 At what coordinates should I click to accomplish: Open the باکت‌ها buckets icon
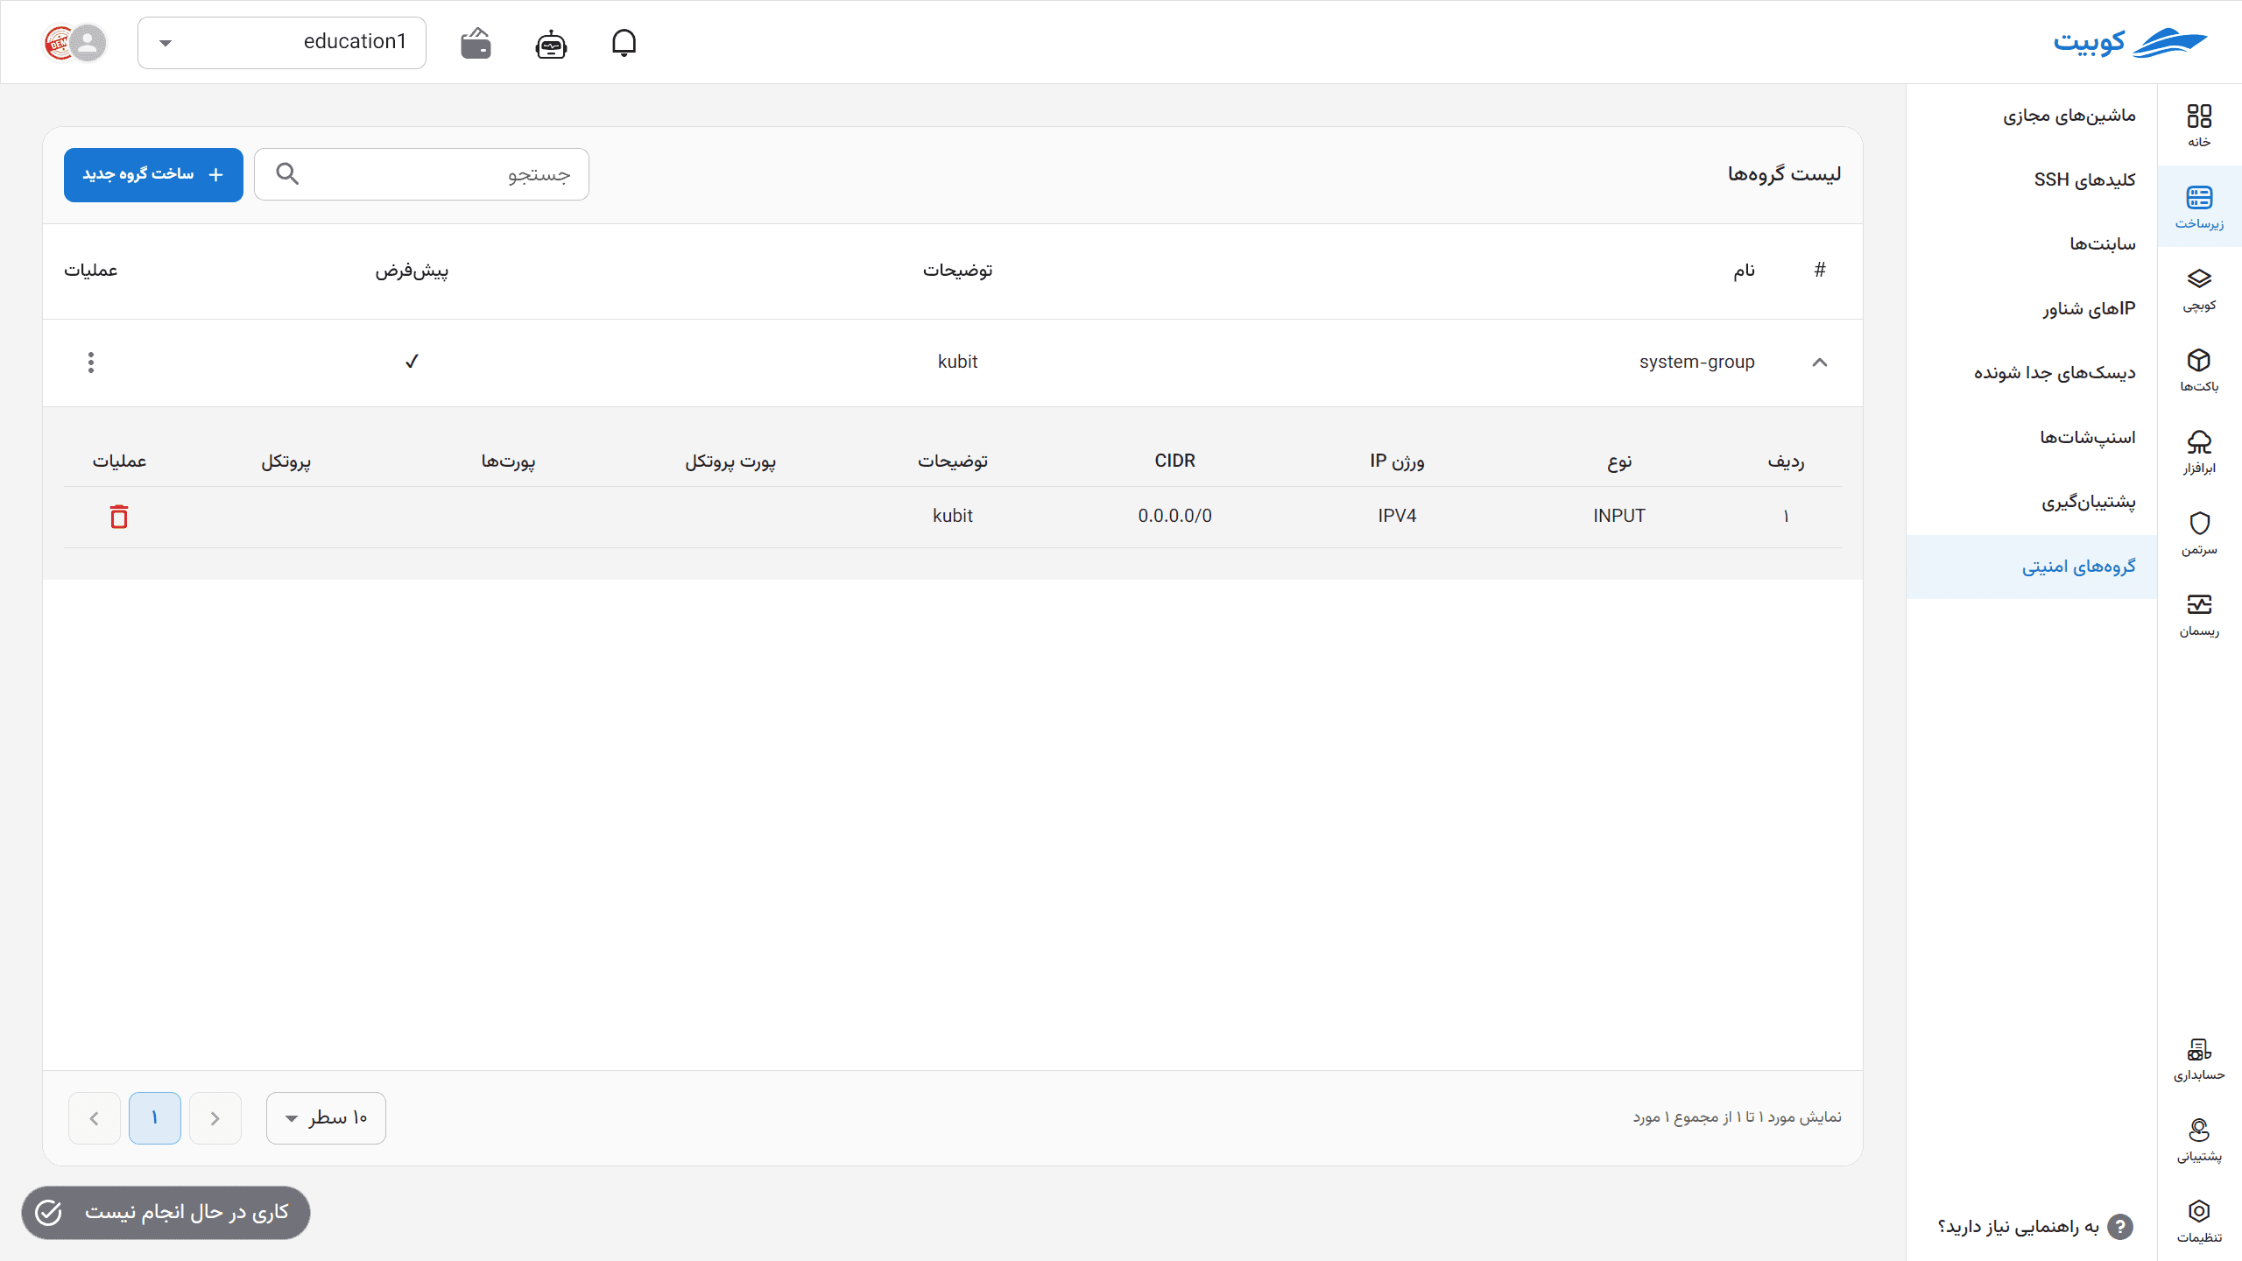(x=2199, y=370)
